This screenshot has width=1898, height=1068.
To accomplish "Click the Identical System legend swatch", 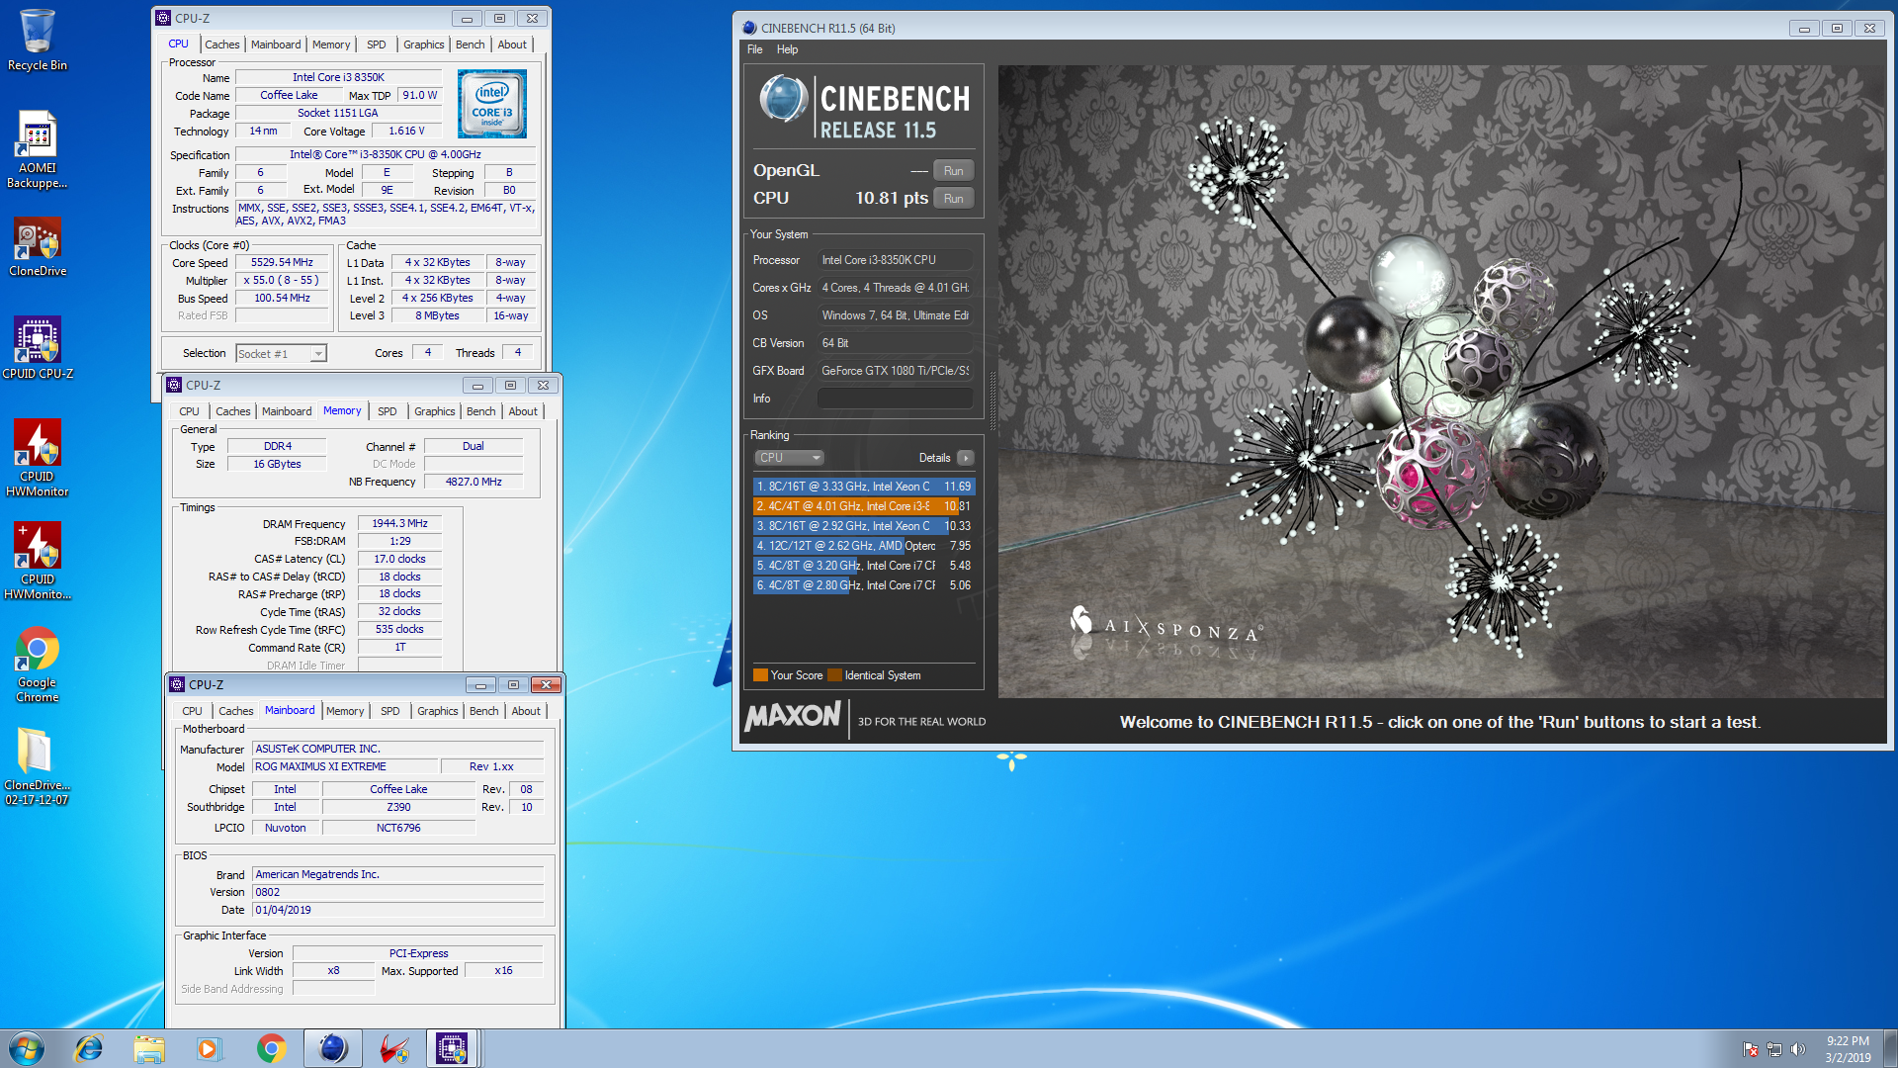I will click(835, 675).
